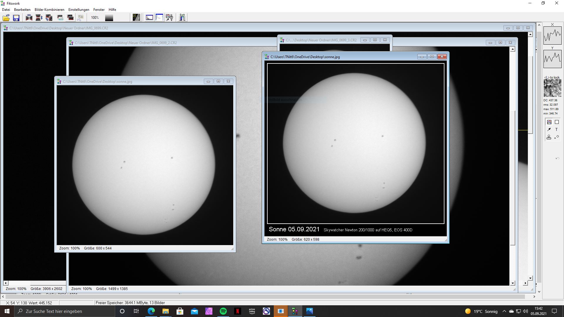Viewport: 564px width, 317px height.
Task: Open Spotify from the taskbar
Action: coord(223,311)
